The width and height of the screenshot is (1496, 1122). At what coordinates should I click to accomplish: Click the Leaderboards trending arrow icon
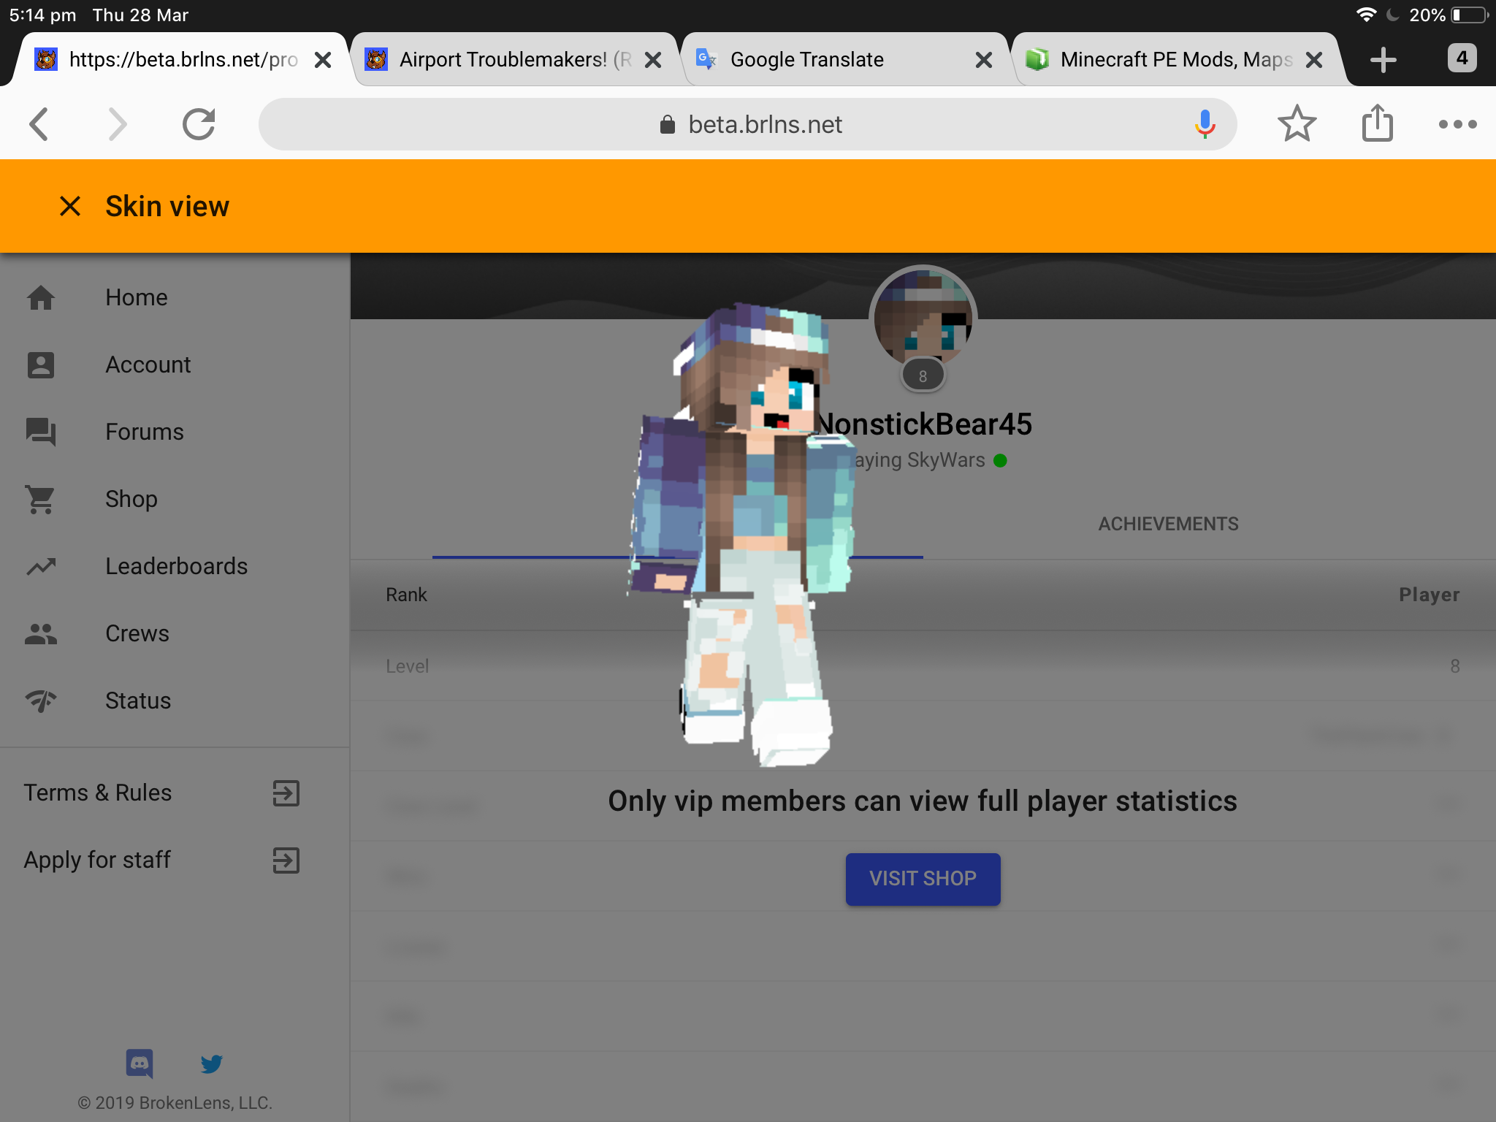[41, 566]
